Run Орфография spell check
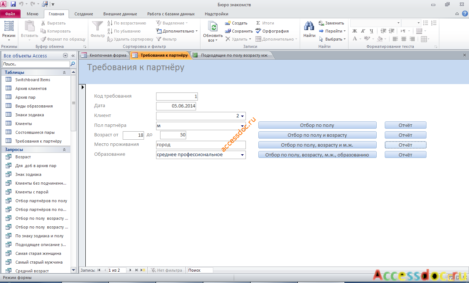Viewport: 469px width, 283px height. tap(272, 31)
